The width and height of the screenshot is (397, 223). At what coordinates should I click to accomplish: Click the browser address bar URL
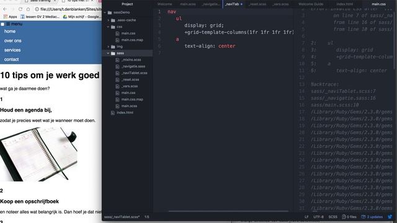coord(71,9)
